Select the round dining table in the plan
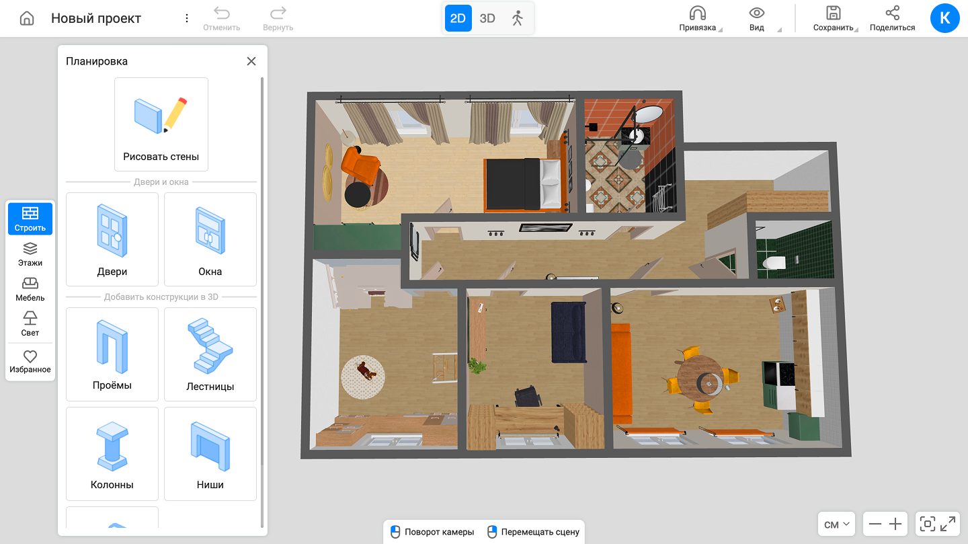This screenshot has width=968, height=544. 700,381
